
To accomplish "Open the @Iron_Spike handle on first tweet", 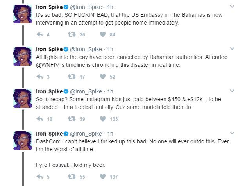I will click(86, 7).
